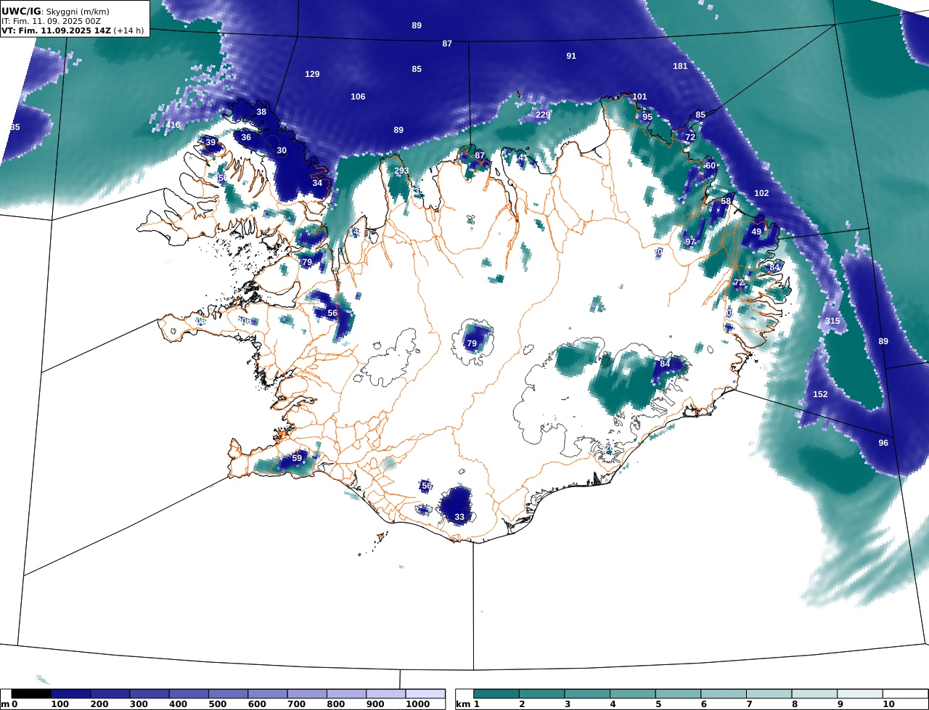Screen dimensions: 929x710
Task: Click the 'km' unit label on legend
Action: 463,704
